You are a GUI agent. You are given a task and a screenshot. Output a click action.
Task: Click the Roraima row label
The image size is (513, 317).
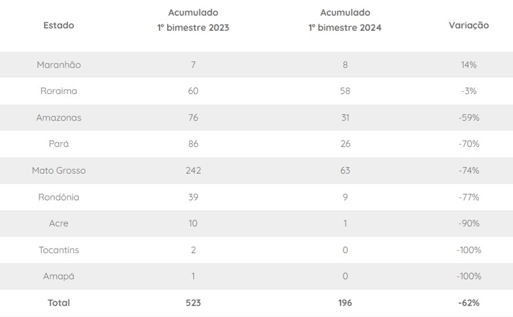(x=59, y=91)
